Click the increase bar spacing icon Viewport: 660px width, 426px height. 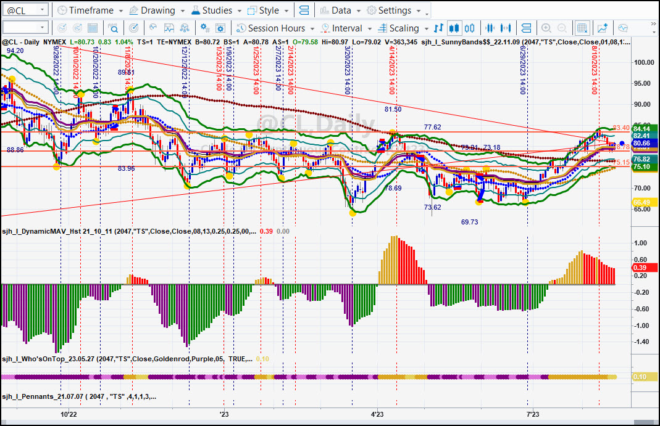click(506, 28)
